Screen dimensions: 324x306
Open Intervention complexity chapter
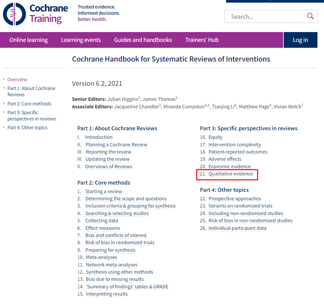click(x=235, y=145)
